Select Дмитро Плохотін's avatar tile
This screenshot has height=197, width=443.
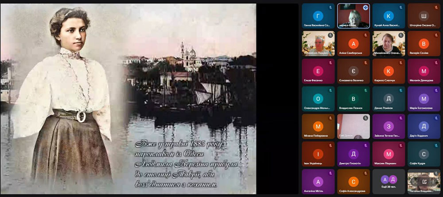[x=353, y=154]
